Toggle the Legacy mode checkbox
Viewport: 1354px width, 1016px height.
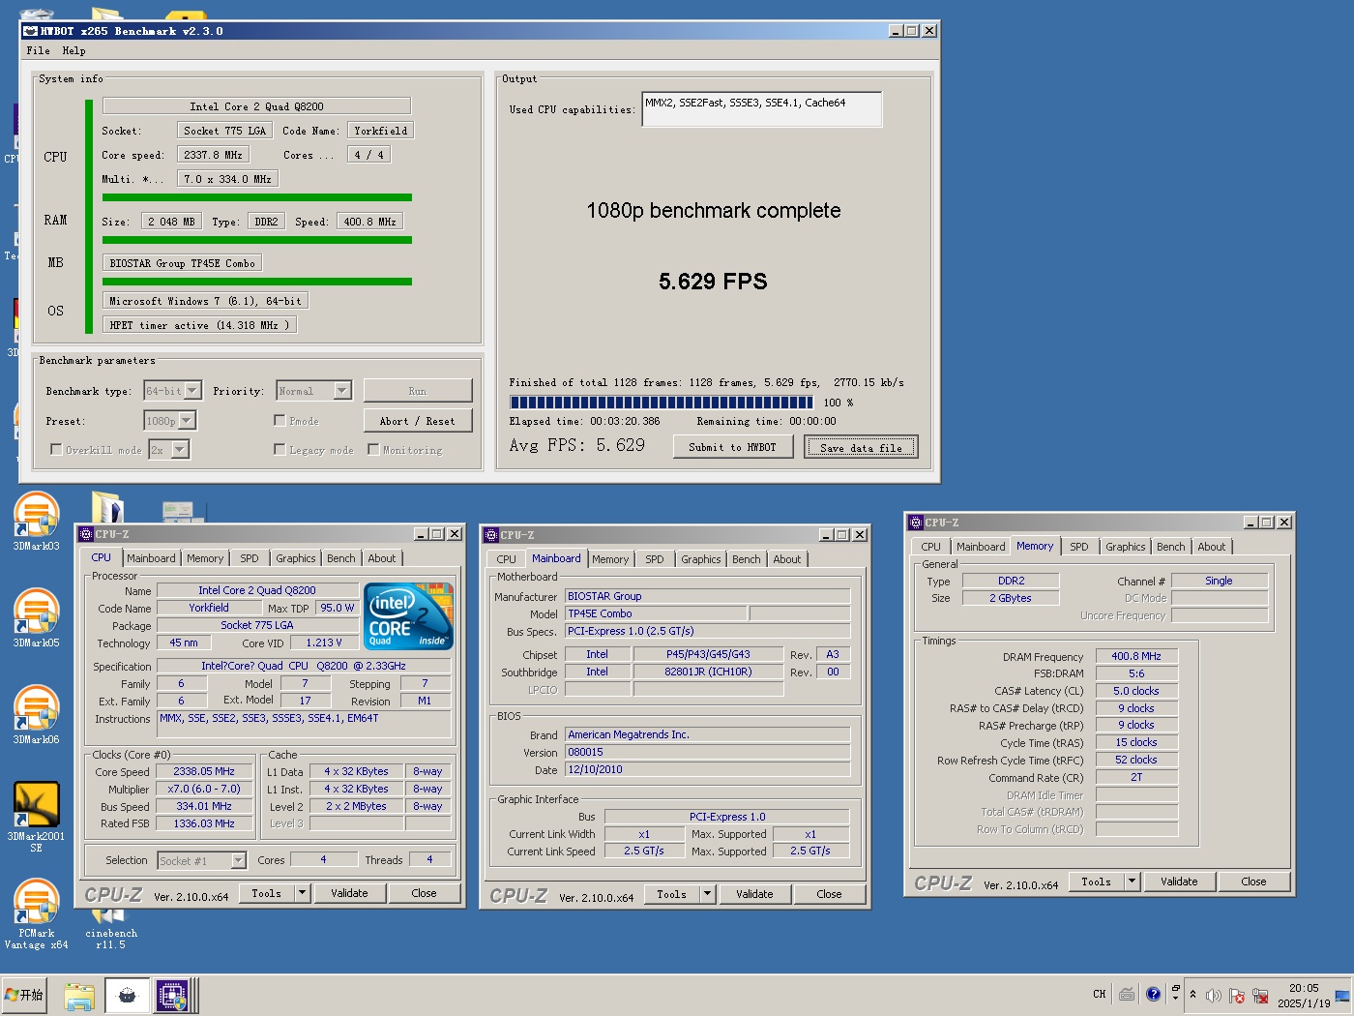(x=280, y=449)
